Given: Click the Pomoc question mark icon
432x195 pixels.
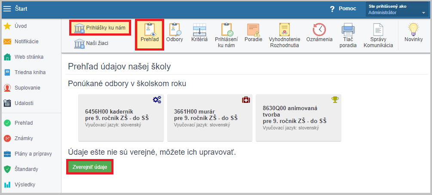Looking at the screenshot, I should (x=332, y=9).
